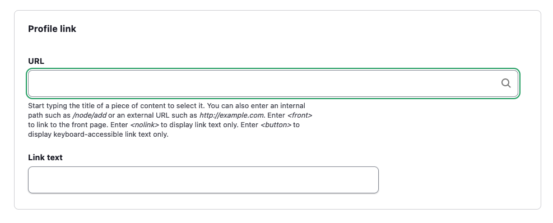Screen dimensions: 553x223
Task: Click the Link text field label
Action: click(x=45, y=157)
